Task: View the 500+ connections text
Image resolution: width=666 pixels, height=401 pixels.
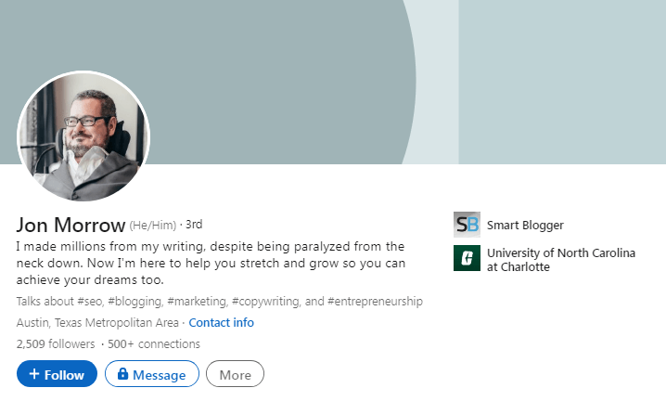Action: click(x=154, y=344)
